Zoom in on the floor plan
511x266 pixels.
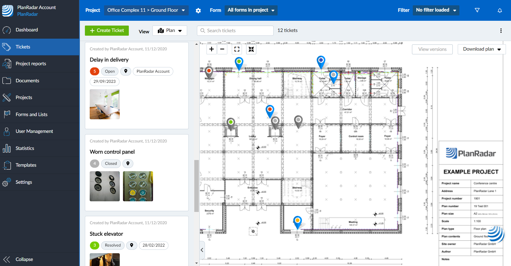212,49
